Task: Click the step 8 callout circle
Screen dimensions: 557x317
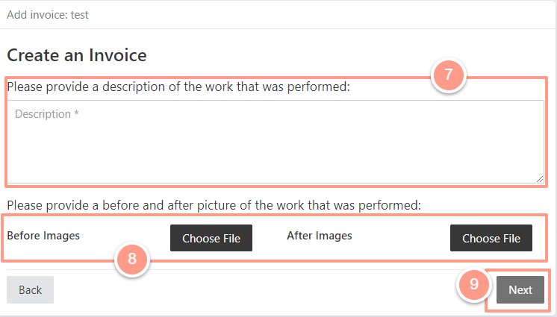Action: tap(132, 259)
